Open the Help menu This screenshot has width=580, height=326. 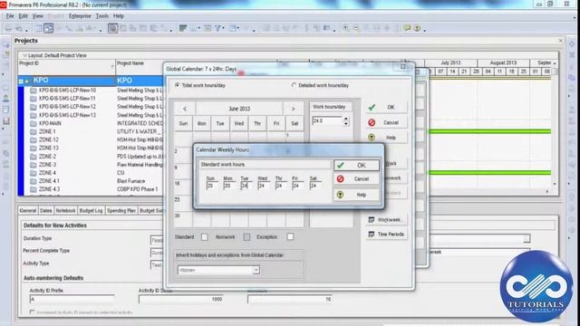click(119, 16)
